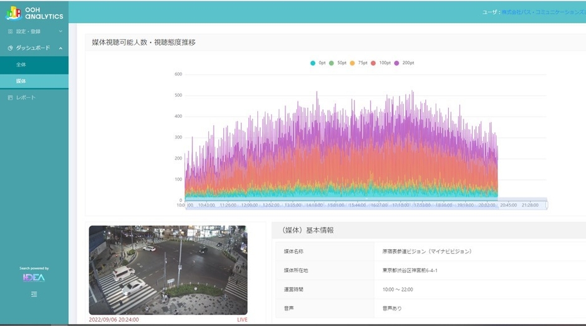Click the IDEA search provider logo
Image resolution: width=586 pixels, height=326 pixels.
[x=34, y=278]
